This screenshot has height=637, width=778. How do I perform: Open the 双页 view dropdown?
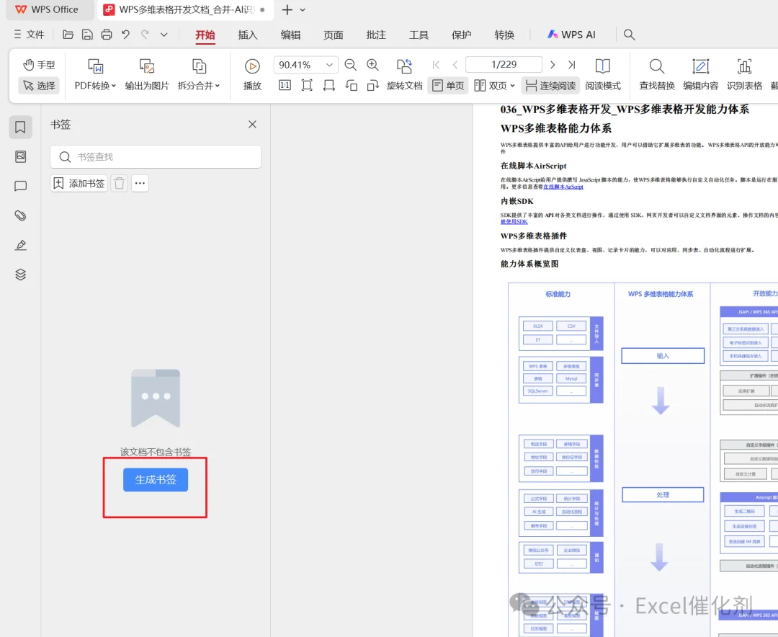495,86
